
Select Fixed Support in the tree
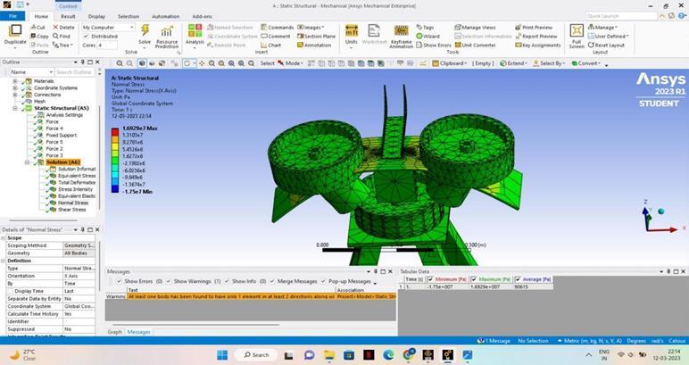tap(61, 136)
